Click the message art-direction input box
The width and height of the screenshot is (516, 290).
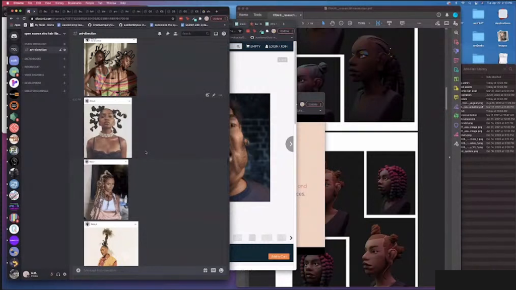click(142, 270)
